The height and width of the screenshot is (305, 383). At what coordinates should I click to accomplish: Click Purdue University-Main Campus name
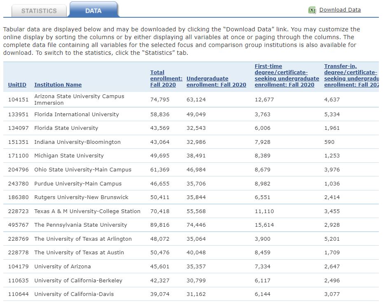pos(78,183)
